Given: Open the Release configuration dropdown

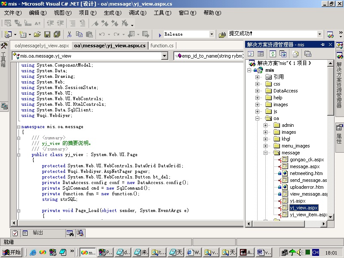Looking at the screenshot, I should click(212, 34).
